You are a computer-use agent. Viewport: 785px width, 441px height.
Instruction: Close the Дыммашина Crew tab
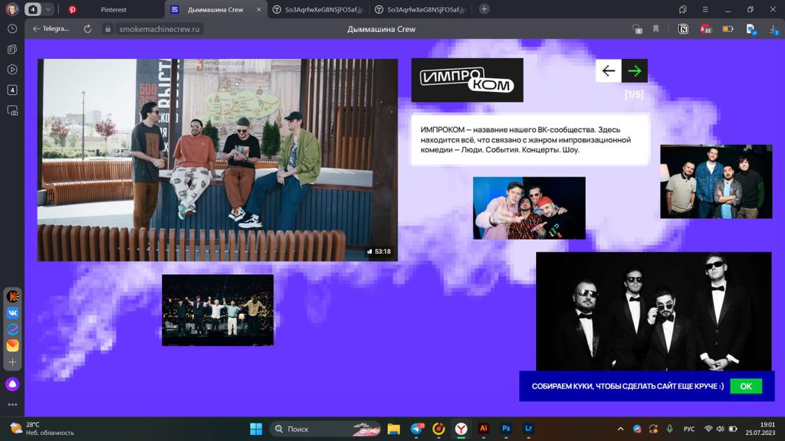tap(259, 9)
